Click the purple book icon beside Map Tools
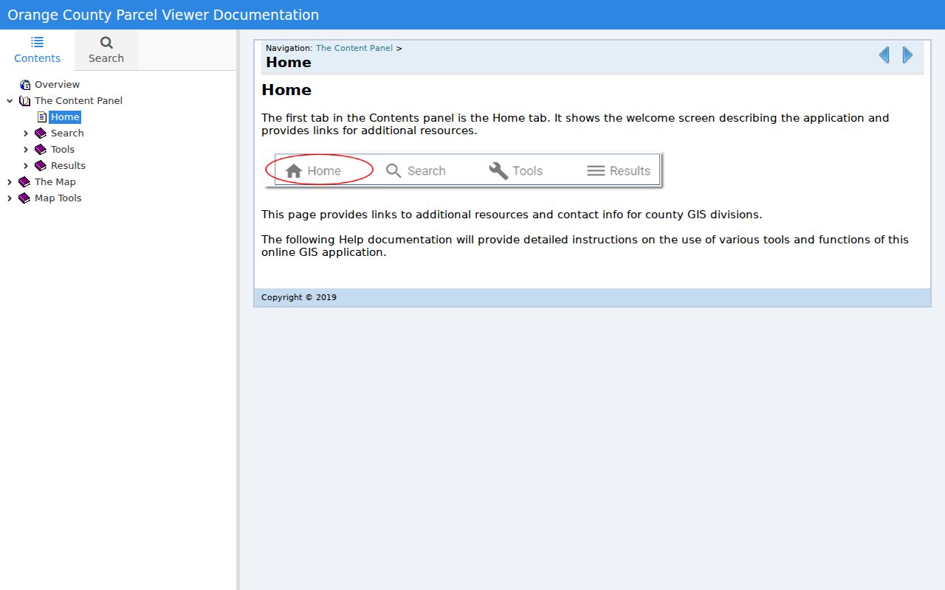 [24, 198]
